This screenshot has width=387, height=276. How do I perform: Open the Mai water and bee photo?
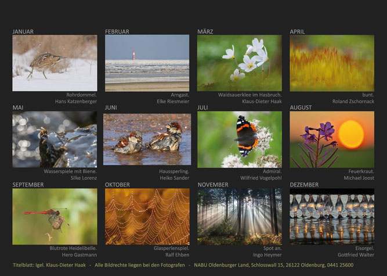pyautogui.click(x=55, y=139)
